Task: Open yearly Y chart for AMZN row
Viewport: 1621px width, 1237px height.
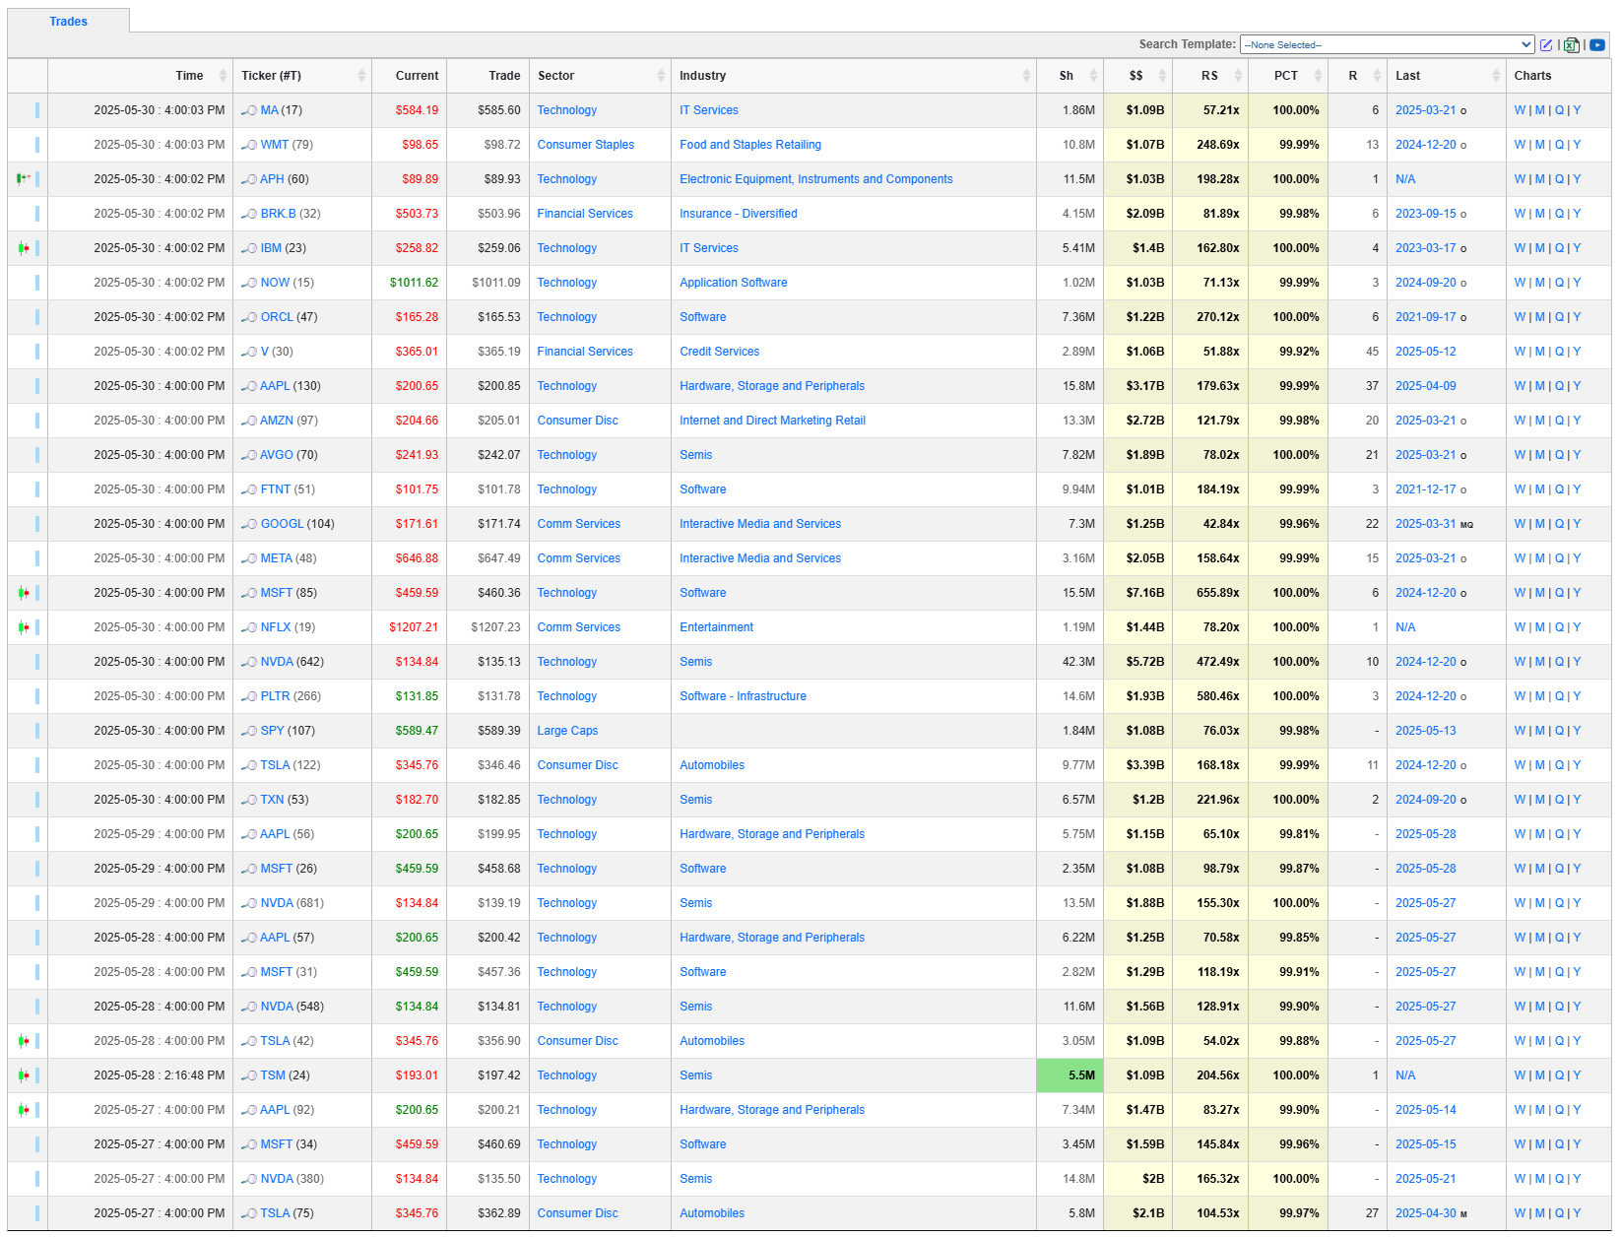Action: (x=1577, y=421)
